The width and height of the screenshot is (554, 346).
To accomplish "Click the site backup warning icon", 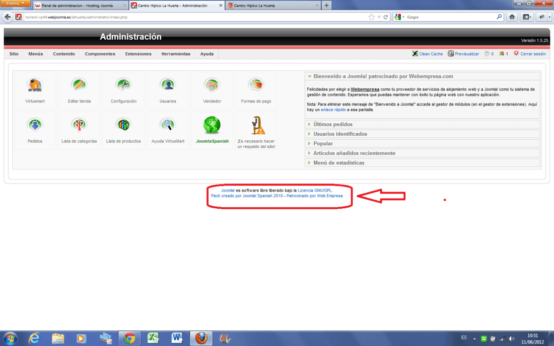I will coord(258,126).
